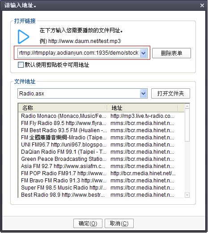Open the Radio.asx file list dropdown
This screenshot has width=208, height=233.
tap(143, 94)
